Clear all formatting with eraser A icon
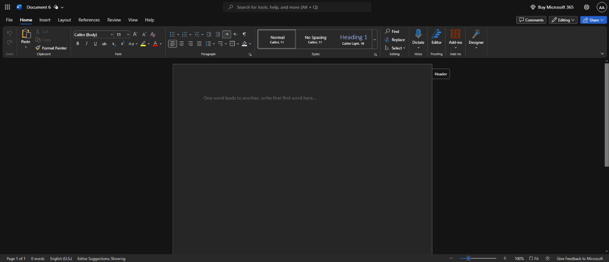This screenshot has width=609, height=262. tap(153, 34)
